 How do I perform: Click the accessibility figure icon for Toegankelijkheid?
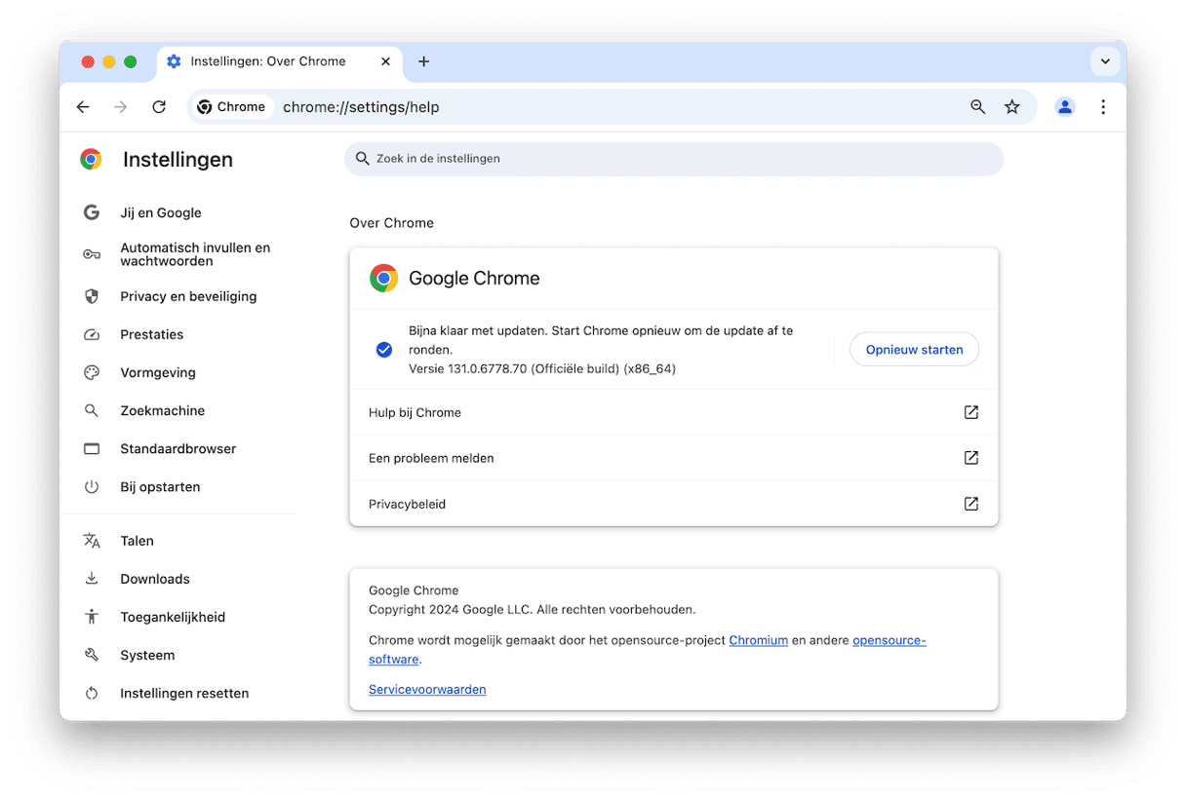tap(92, 617)
